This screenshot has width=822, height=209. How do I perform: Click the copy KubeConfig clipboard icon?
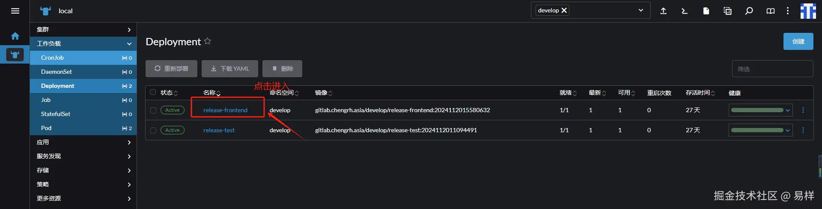pos(727,11)
